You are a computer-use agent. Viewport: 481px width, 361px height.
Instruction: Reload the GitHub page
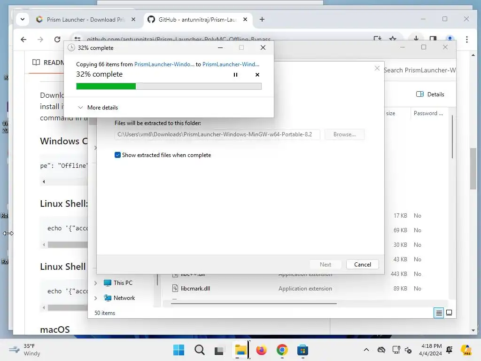coord(57,39)
